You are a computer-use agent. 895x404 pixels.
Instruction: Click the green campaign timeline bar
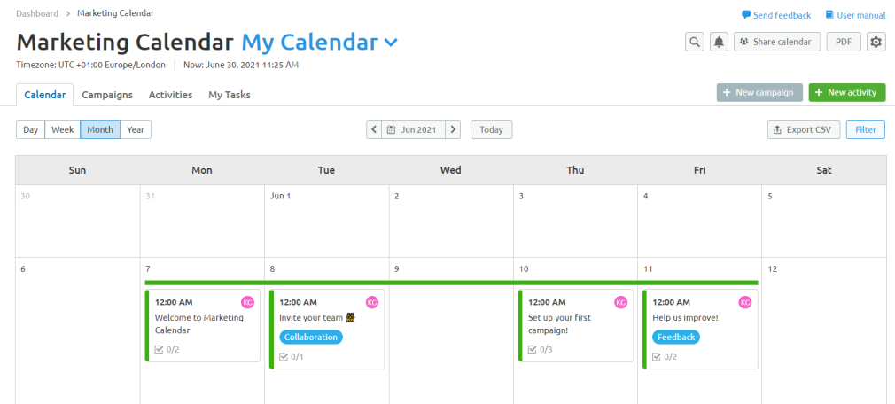[452, 283]
